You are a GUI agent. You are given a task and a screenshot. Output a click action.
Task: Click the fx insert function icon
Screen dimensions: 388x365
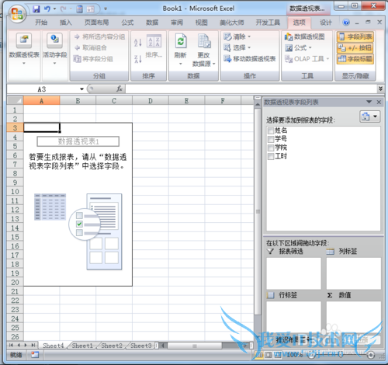coord(120,89)
